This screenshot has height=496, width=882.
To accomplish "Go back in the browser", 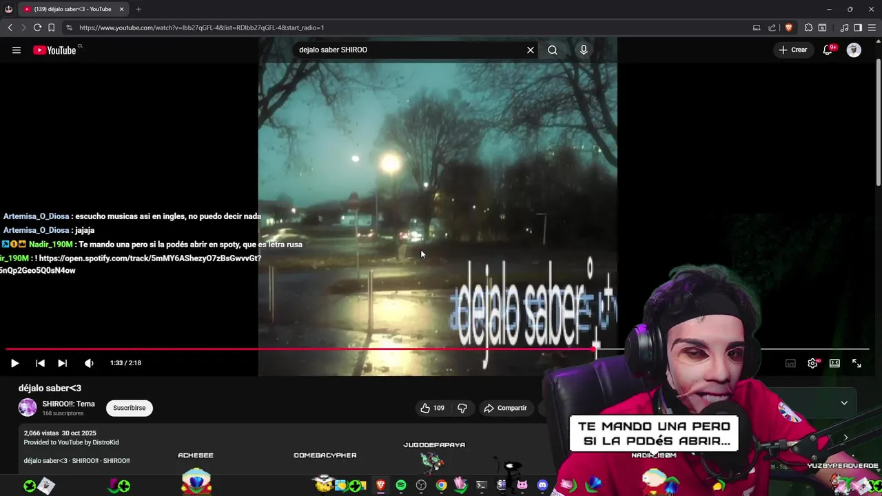I will point(10,28).
